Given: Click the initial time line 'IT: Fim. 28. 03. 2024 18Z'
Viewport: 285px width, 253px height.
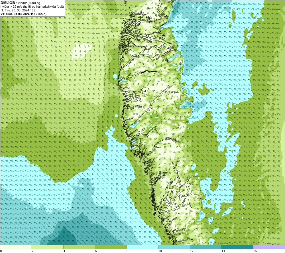Looking at the screenshot, I should point(18,10).
